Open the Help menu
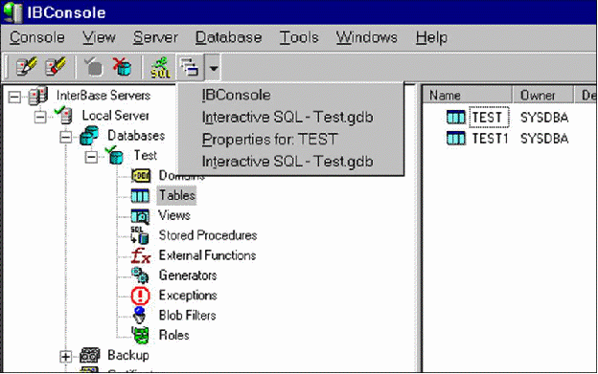This screenshot has height=374, width=598. pyautogui.click(x=431, y=37)
